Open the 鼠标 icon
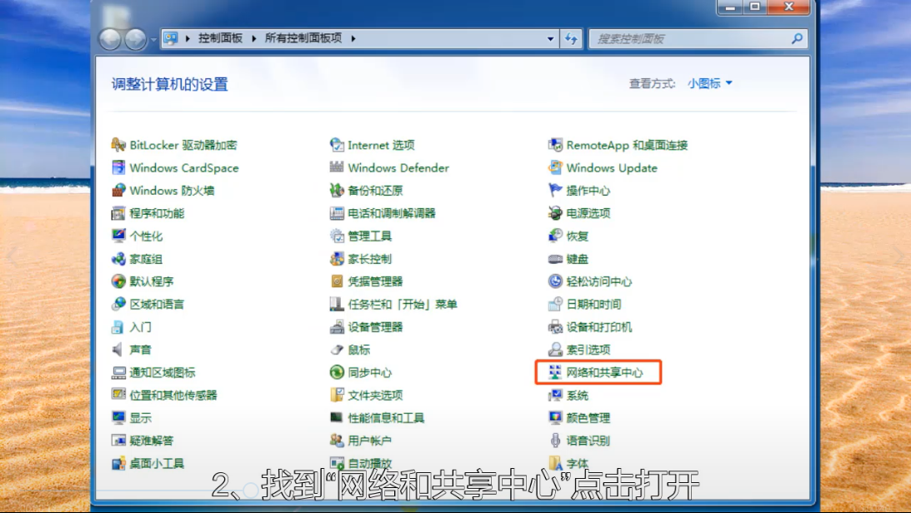This screenshot has width=911, height=513. 337,349
